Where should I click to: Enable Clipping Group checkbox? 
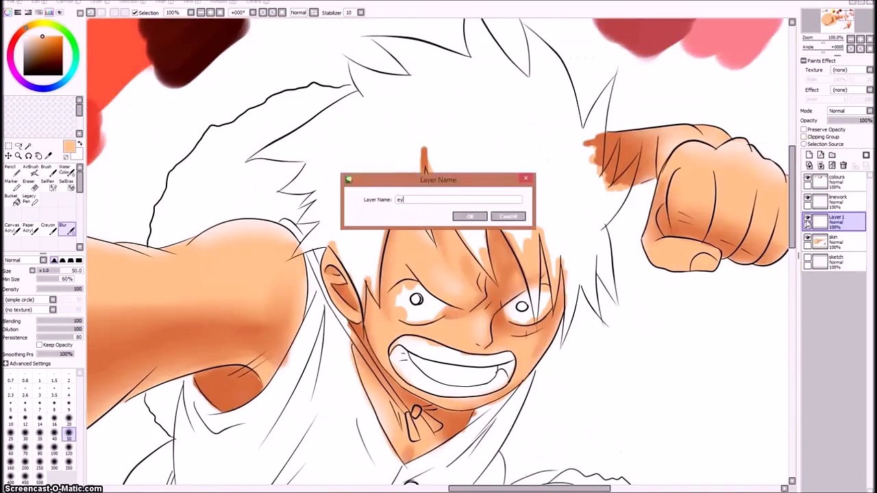[804, 137]
